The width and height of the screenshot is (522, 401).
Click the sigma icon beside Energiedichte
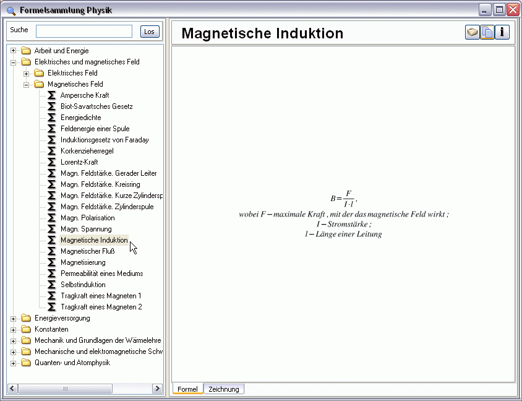click(52, 118)
